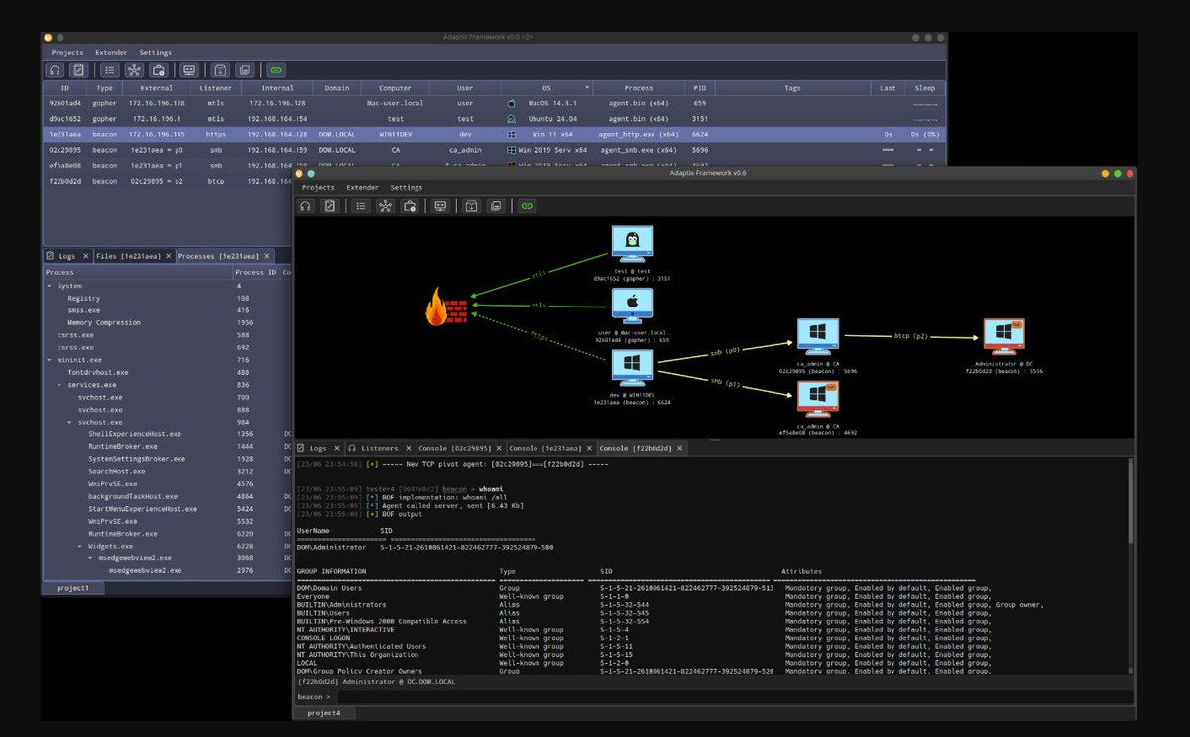The image size is (1190, 737).
Task: Close the Files [1e231aea] tab
Action: pos(168,256)
